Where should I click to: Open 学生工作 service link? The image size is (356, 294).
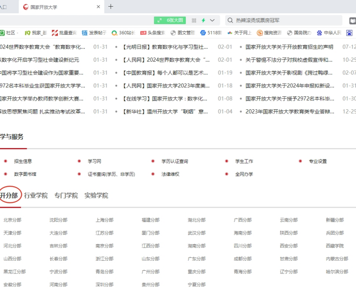244,161
